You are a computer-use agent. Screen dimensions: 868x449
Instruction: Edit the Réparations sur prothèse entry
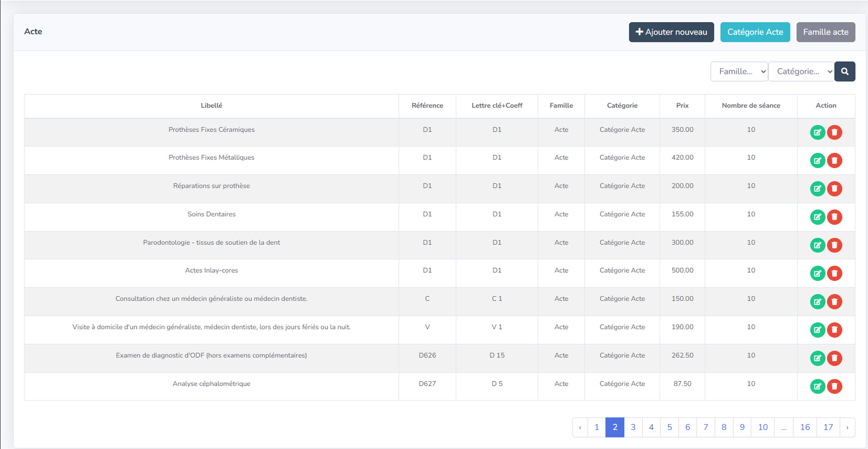click(x=817, y=189)
